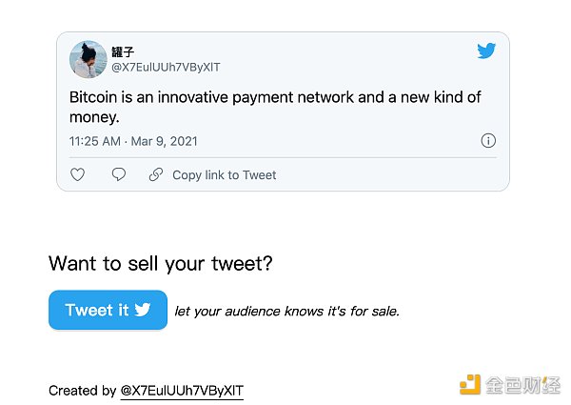Click the reply speech bubble icon
This screenshot has width=571, height=405.
pos(119,174)
